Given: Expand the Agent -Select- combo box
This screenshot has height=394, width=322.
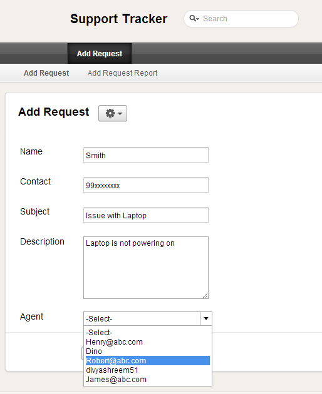Looking at the screenshot, I should pos(147,318).
